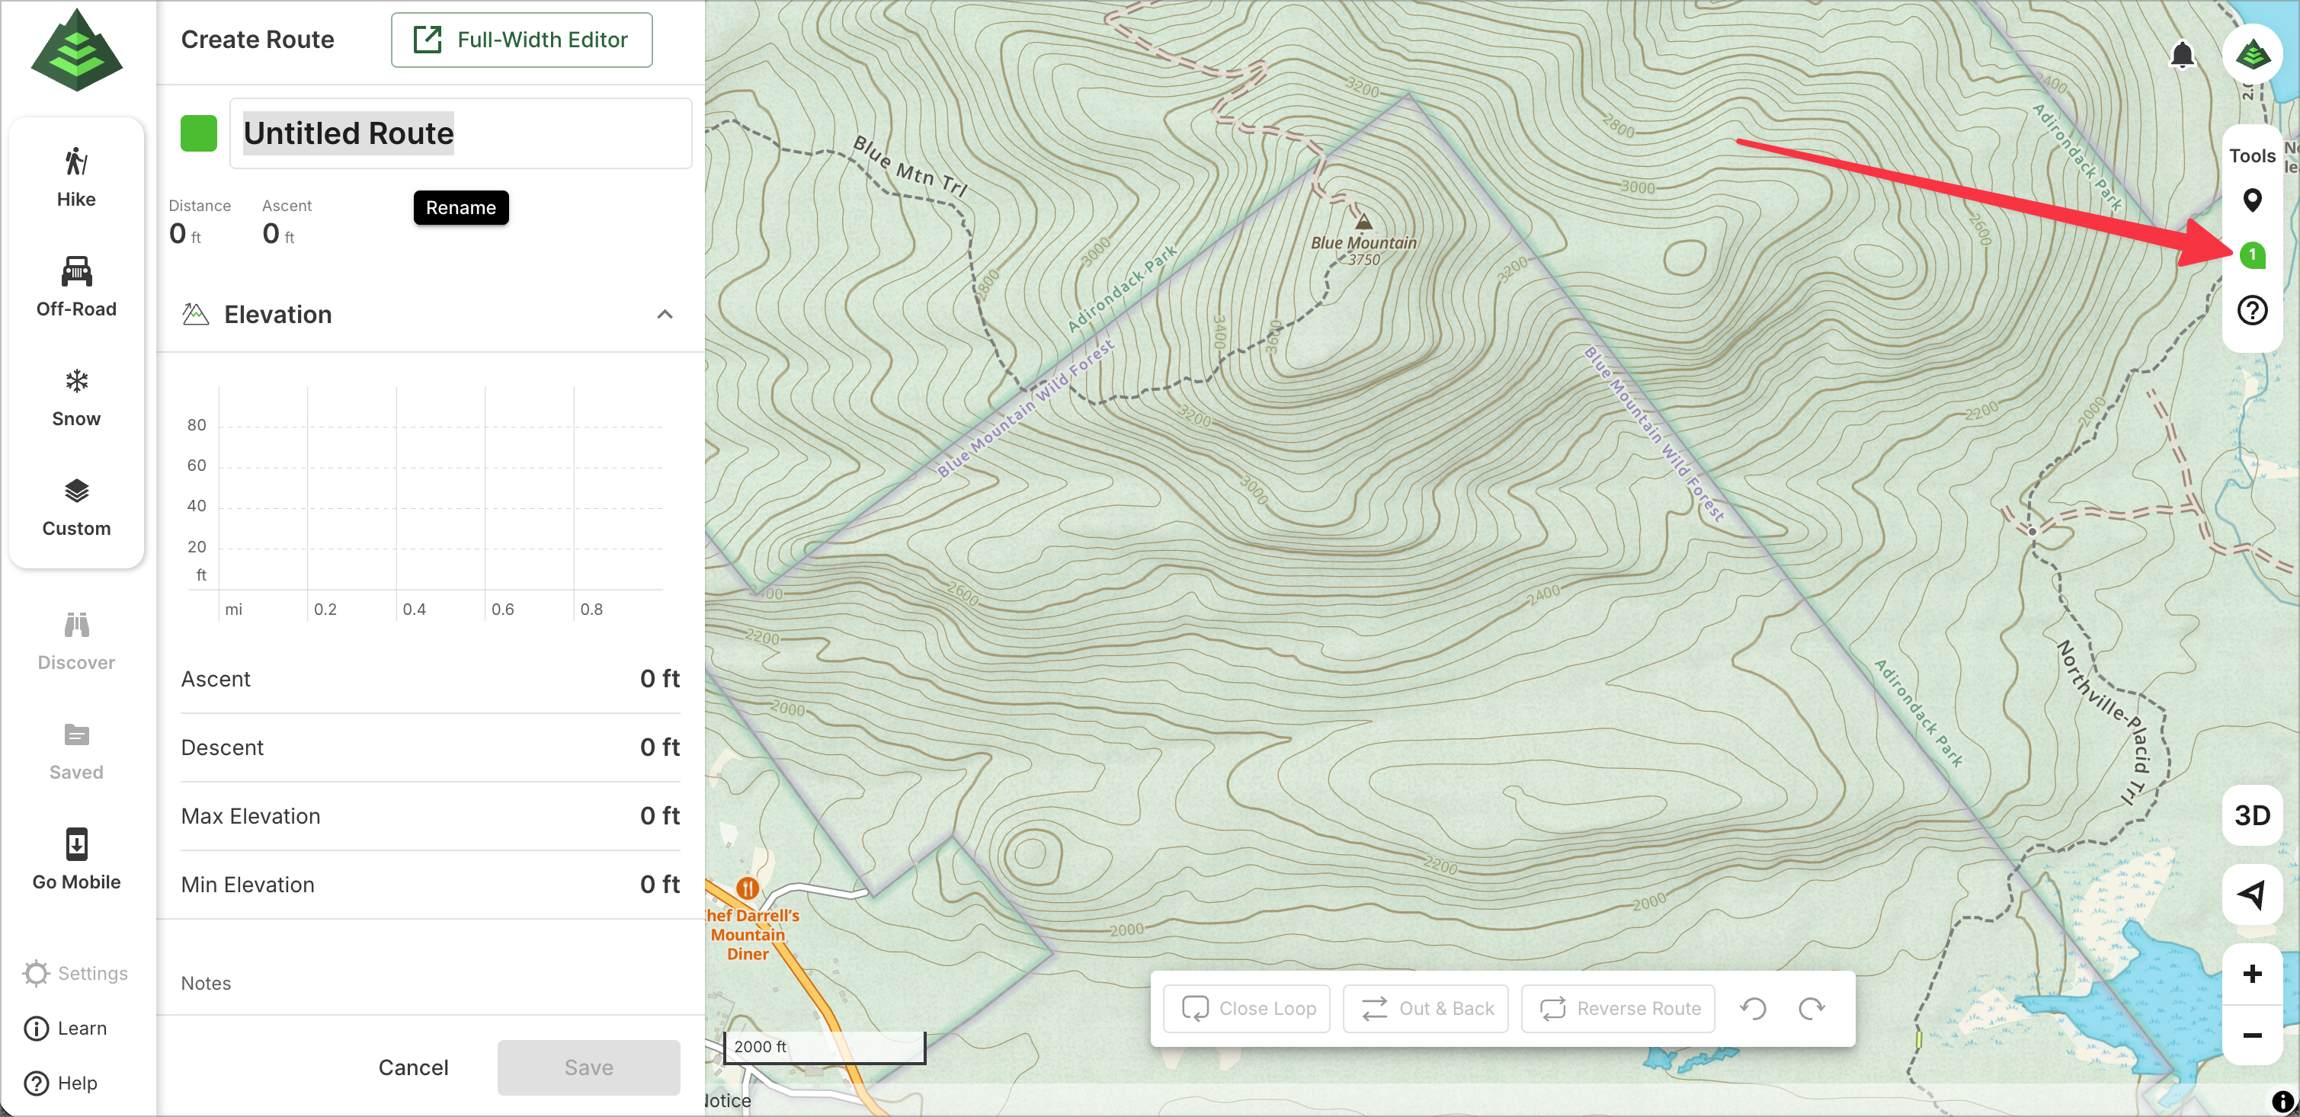The width and height of the screenshot is (2300, 1117).
Task: Click the green route marker tool
Action: point(2252,255)
